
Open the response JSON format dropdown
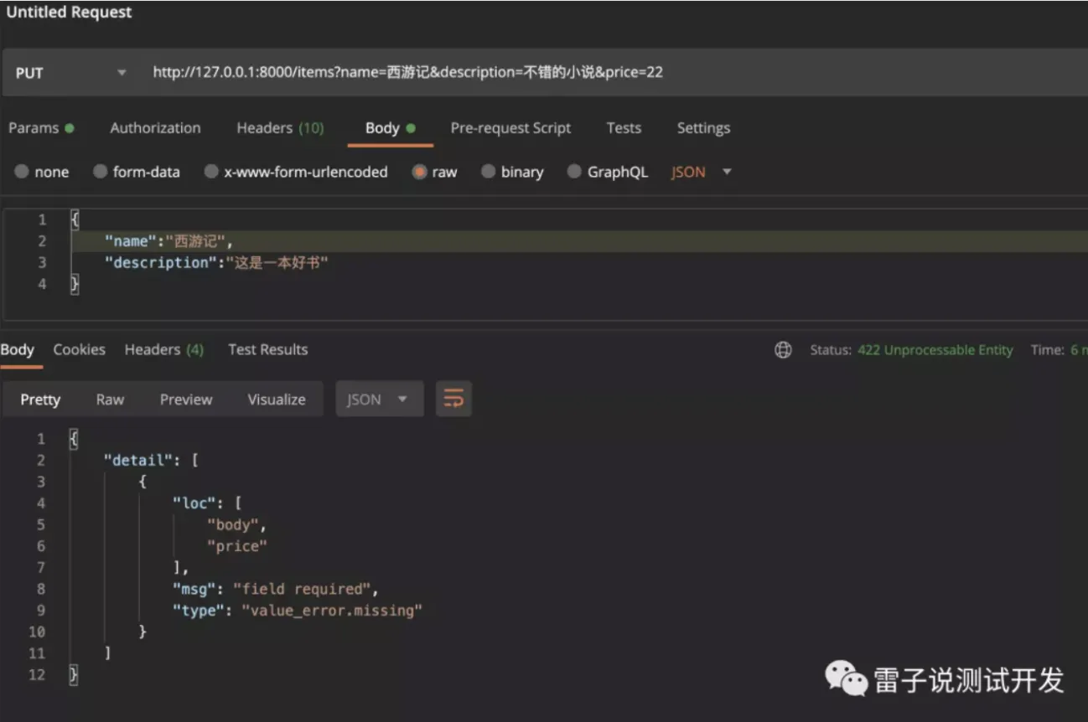380,400
